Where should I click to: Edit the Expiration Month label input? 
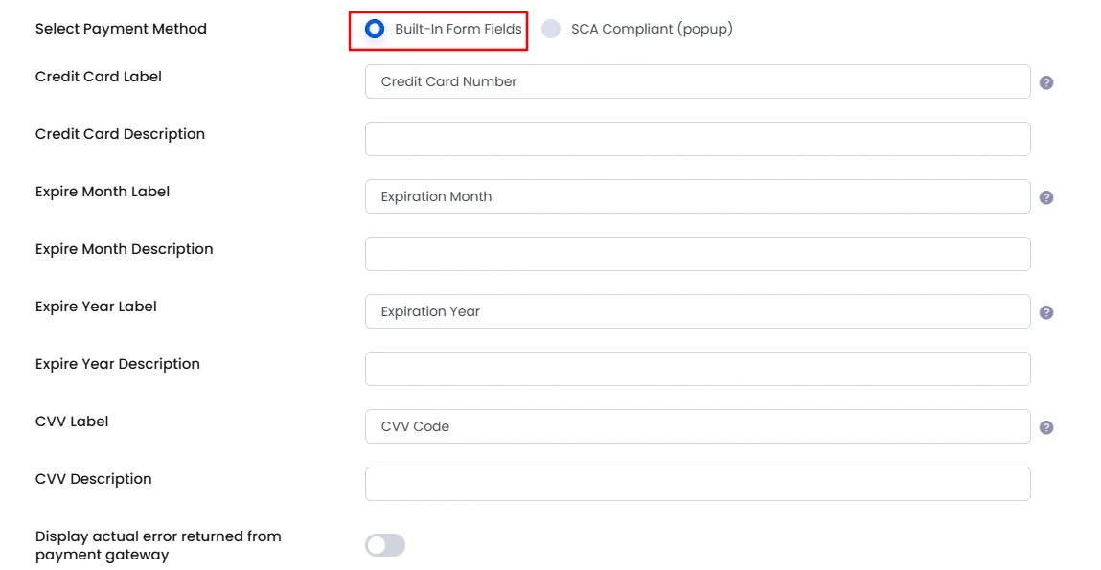(698, 196)
